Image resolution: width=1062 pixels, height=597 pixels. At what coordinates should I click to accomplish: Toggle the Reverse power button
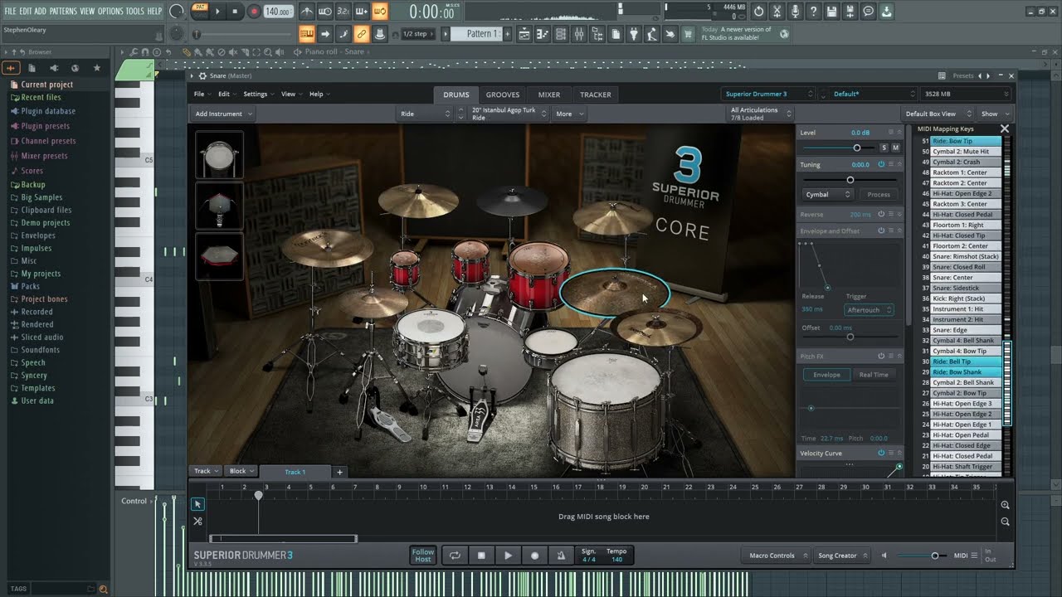pos(881,215)
